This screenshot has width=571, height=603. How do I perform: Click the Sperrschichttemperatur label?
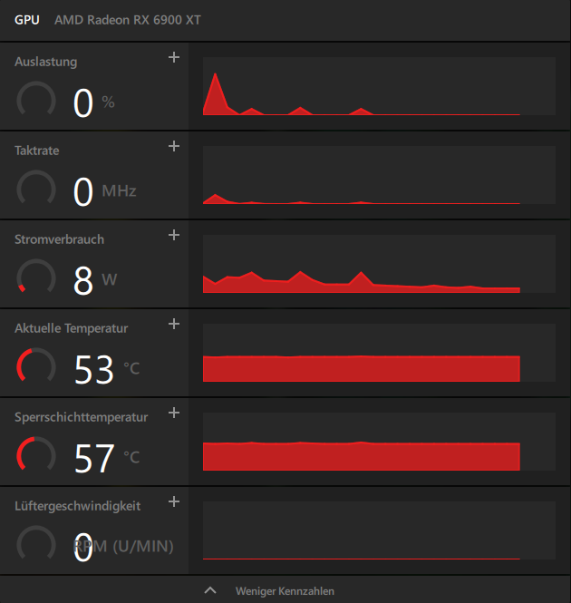pos(82,417)
